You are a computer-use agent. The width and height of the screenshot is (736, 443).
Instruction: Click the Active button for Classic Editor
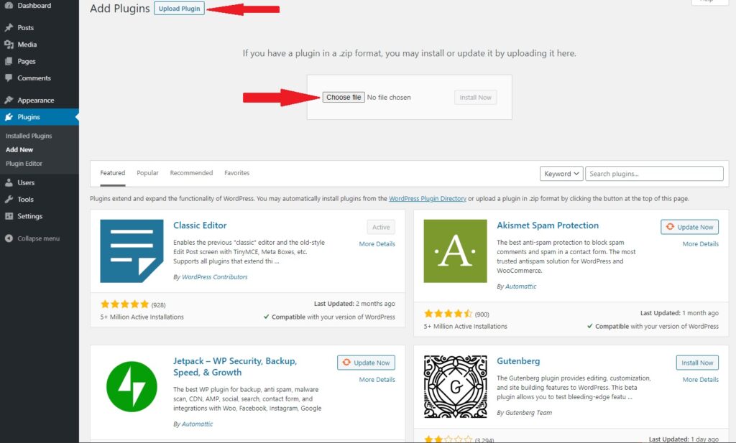click(x=381, y=227)
